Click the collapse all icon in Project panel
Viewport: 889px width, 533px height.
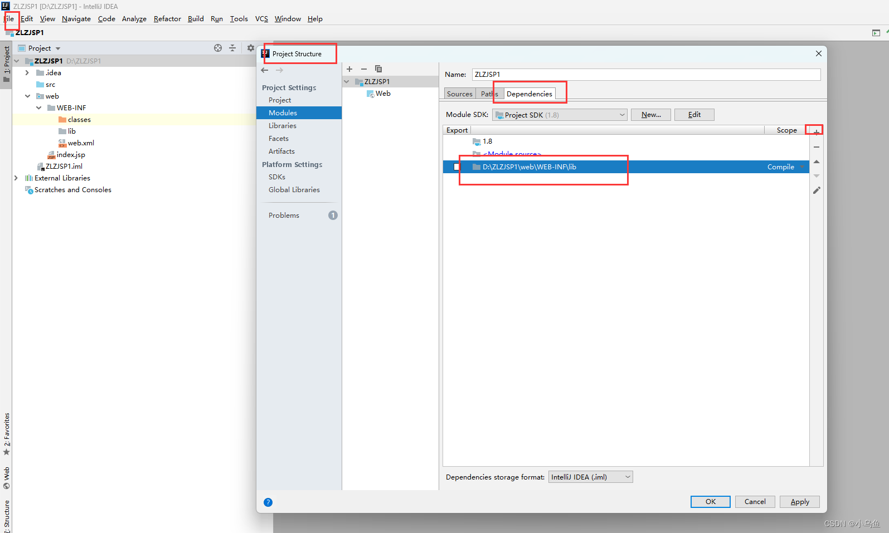(x=232, y=48)
